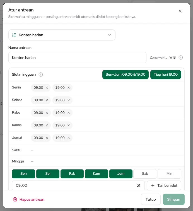The image size is (193, 211).
Task: Remove the 09.00 slot from Jumat
Action: point(47,138)
